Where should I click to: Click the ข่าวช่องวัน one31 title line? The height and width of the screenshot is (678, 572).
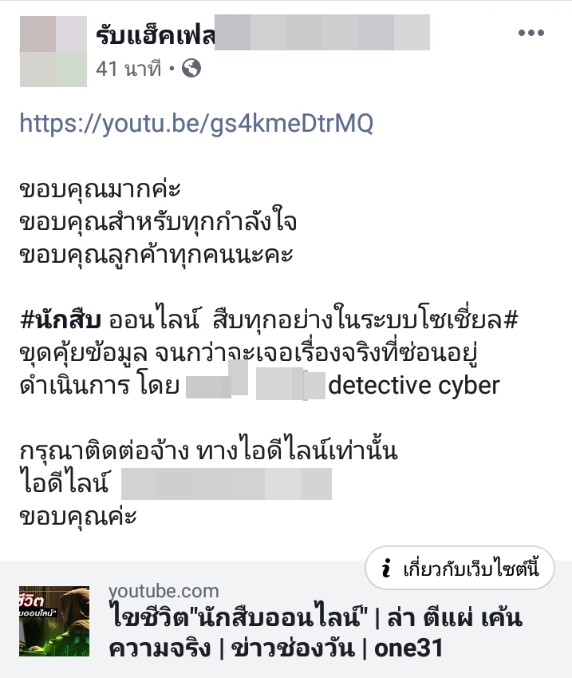(276, 648)
